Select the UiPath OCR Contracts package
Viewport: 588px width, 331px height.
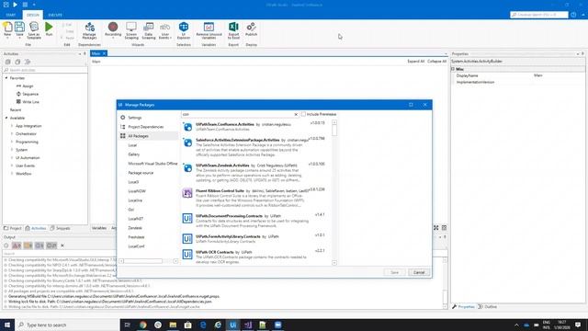click(255, 256)
